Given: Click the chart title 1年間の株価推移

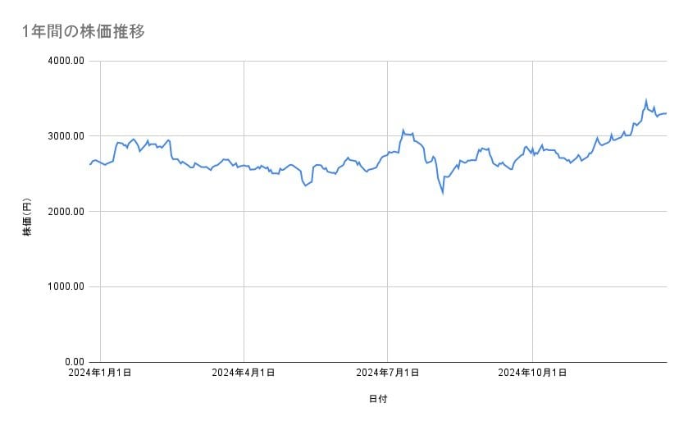Looking at the screenshot, I should (x=84, y=32).
